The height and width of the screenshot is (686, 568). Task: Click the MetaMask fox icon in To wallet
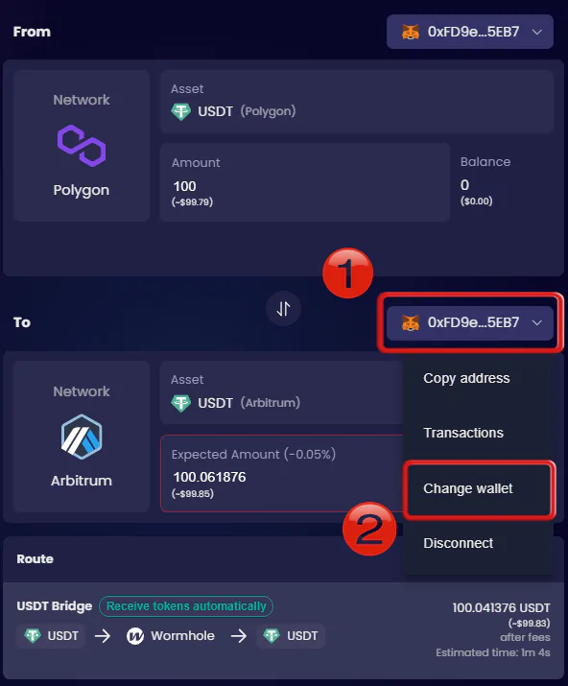tap(411, 323)
